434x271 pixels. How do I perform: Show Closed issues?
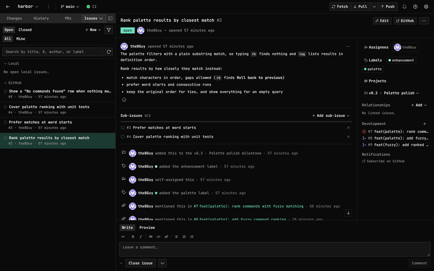25,30
